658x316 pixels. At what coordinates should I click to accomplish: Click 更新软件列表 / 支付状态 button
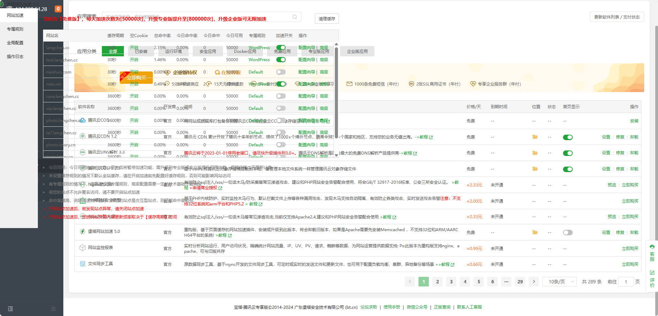617,17
